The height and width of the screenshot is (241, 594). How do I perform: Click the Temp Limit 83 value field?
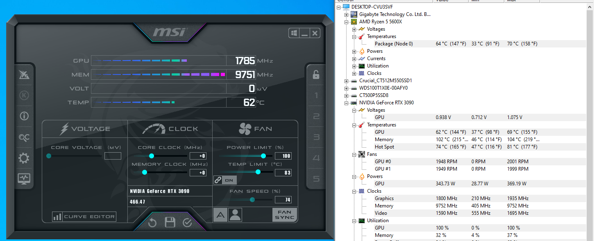point(283,173)
